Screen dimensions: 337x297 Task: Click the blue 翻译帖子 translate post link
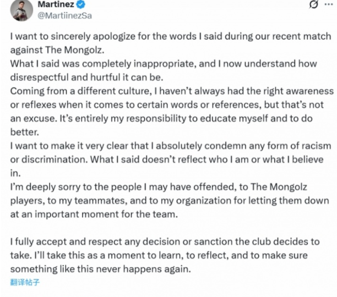pyautogui.click(x=25, y=283)
